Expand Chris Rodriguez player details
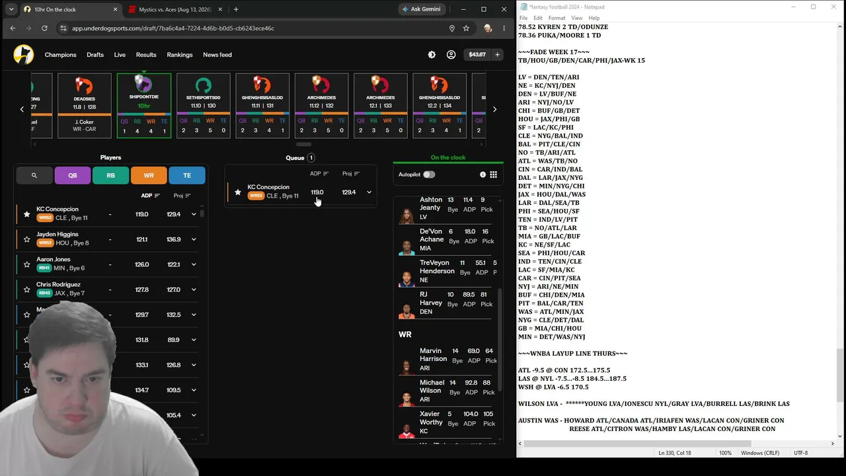Screen dimensions: 846x476 pos(194,290)
